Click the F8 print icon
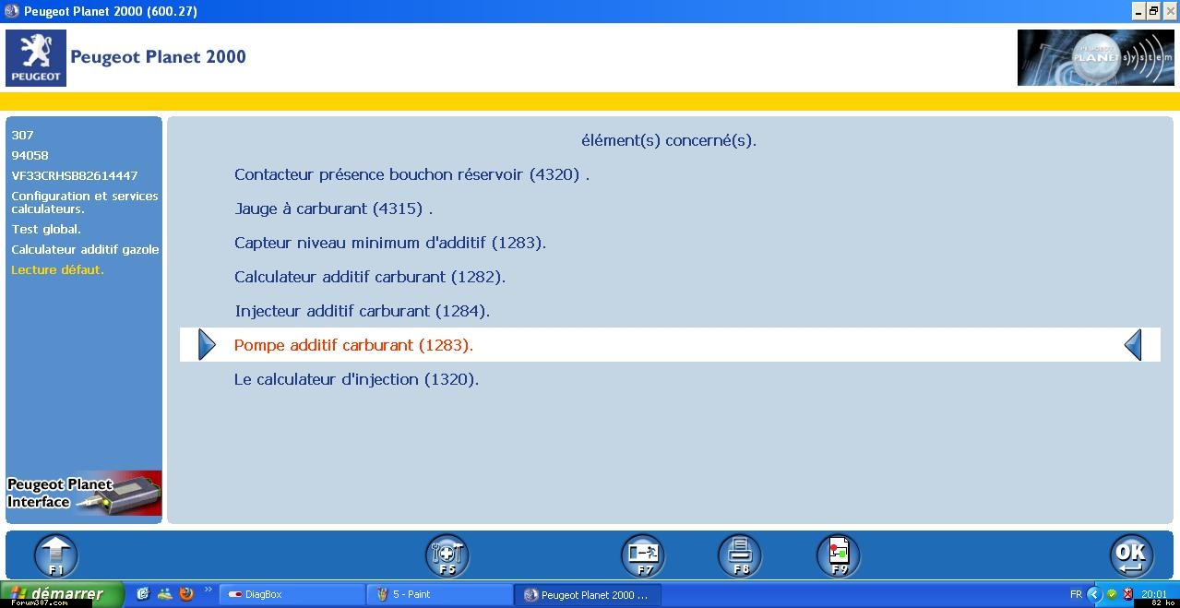The height and width of the screenshot is (608, 1180). point(739,555)
